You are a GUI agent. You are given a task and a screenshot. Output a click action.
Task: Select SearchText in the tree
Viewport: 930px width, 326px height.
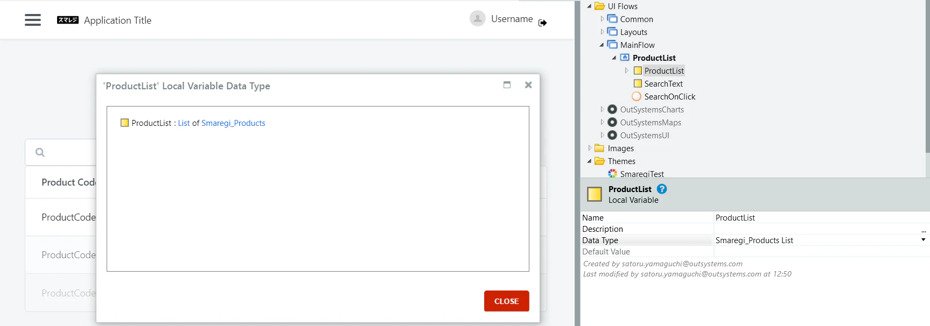[663, 84]
